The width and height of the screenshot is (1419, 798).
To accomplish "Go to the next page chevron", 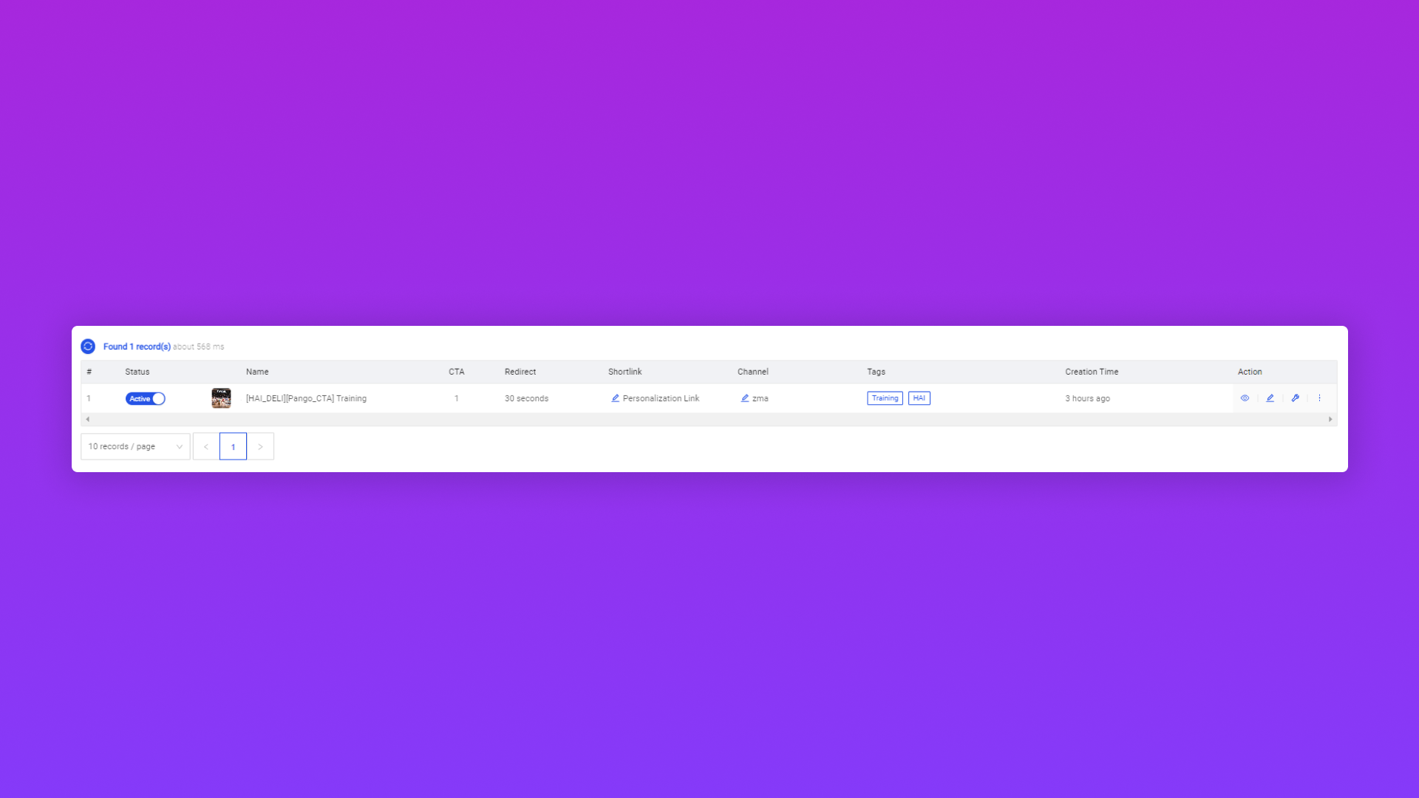I will click(260, 446).
